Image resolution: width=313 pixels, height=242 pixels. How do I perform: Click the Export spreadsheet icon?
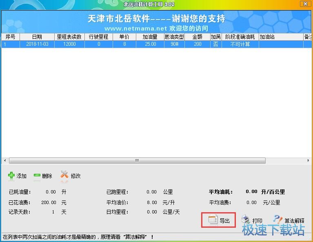[213, 220]
